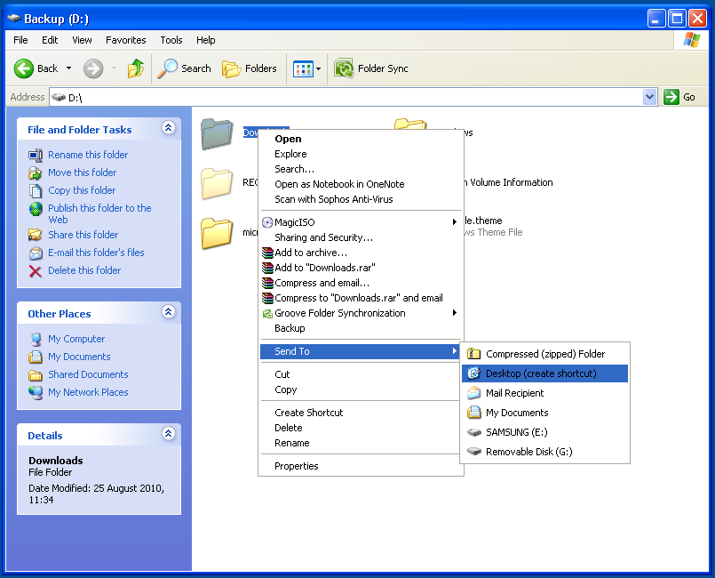This screenshot has height=578, width=715.
Task: Click the Folder Sync toolbar icon
Action: (x=344, y=68)
